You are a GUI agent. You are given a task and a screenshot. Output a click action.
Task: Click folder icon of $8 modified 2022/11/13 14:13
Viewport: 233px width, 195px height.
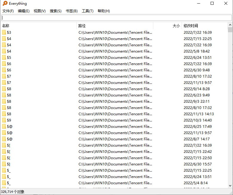pyautogui.click(x=4, y=114)
